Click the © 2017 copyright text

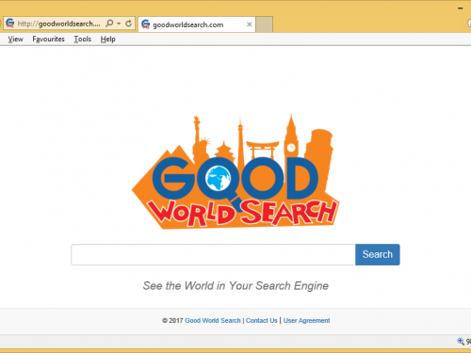tap(172, 320)
